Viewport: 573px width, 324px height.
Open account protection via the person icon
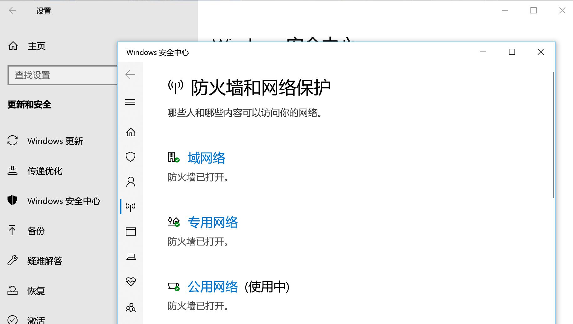(130, 182)
